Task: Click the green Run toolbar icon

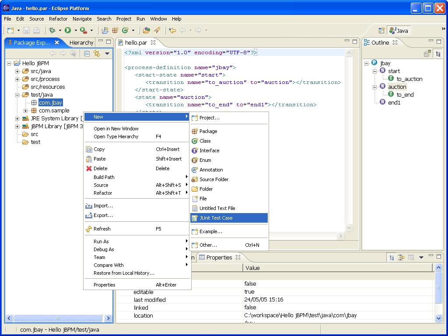Action: (x=68, y=30)
